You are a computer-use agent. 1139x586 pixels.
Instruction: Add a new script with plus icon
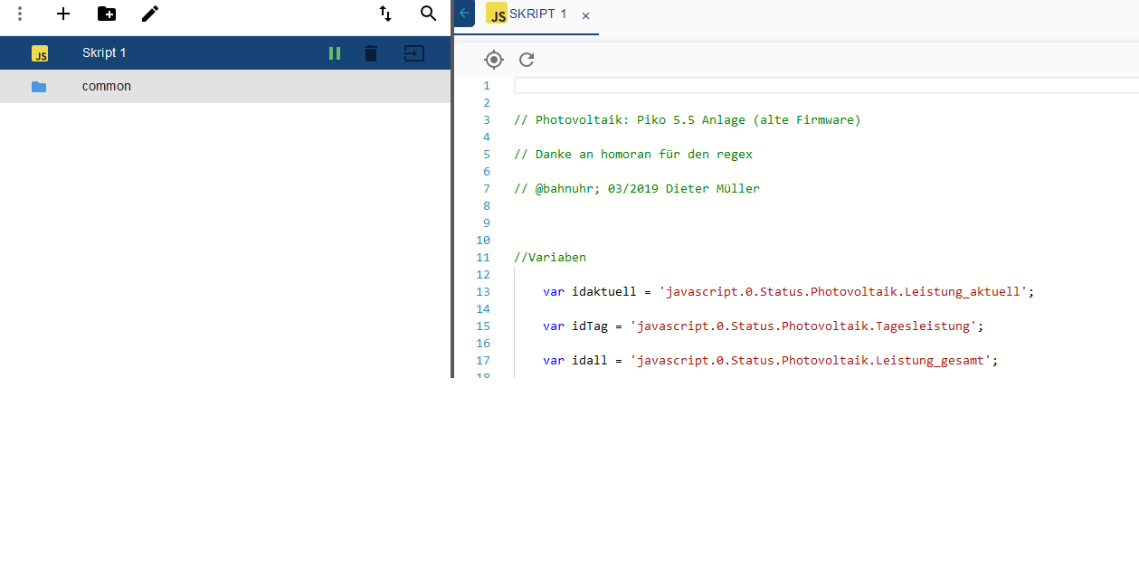tap(63, 14)
